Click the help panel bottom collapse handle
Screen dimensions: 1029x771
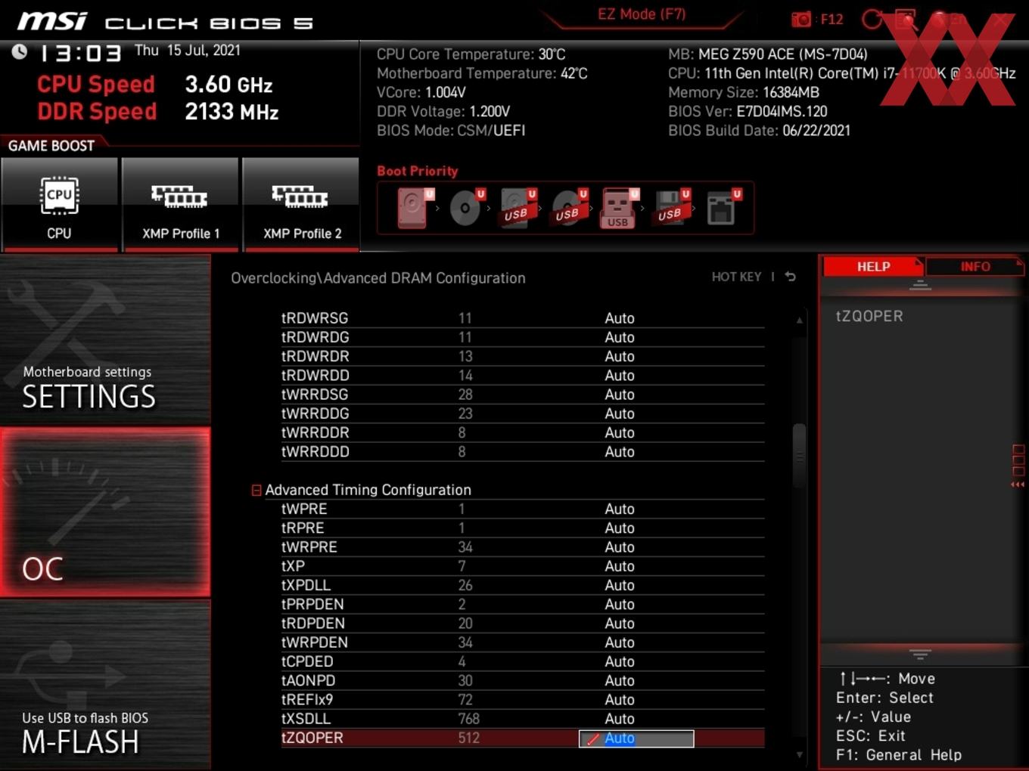920,654
